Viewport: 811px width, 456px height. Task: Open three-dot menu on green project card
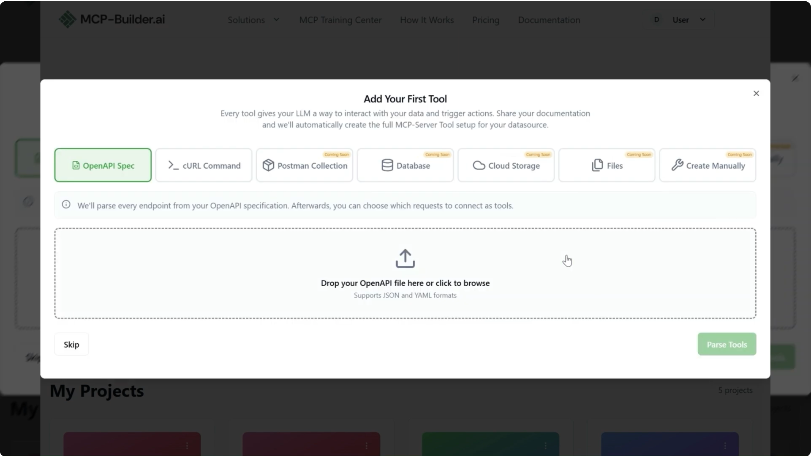coord(547,446)
